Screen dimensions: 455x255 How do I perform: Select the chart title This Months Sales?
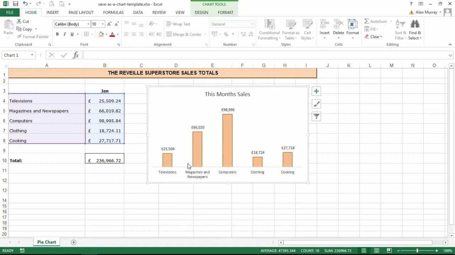pos(227,94)
